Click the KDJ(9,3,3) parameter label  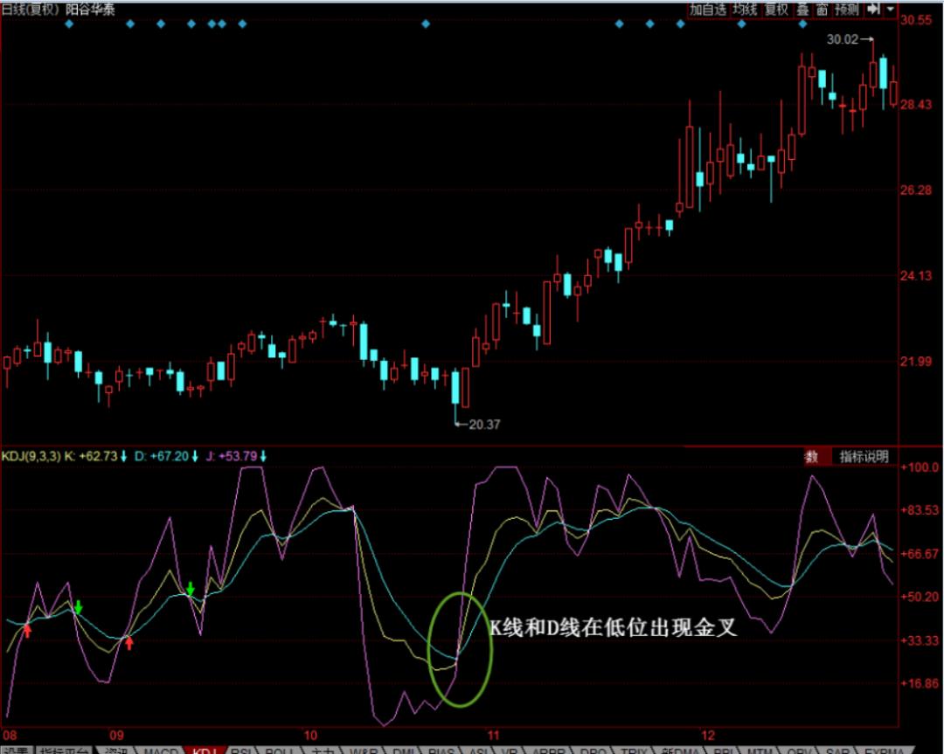pyautogui.click(x=31, y=456)
